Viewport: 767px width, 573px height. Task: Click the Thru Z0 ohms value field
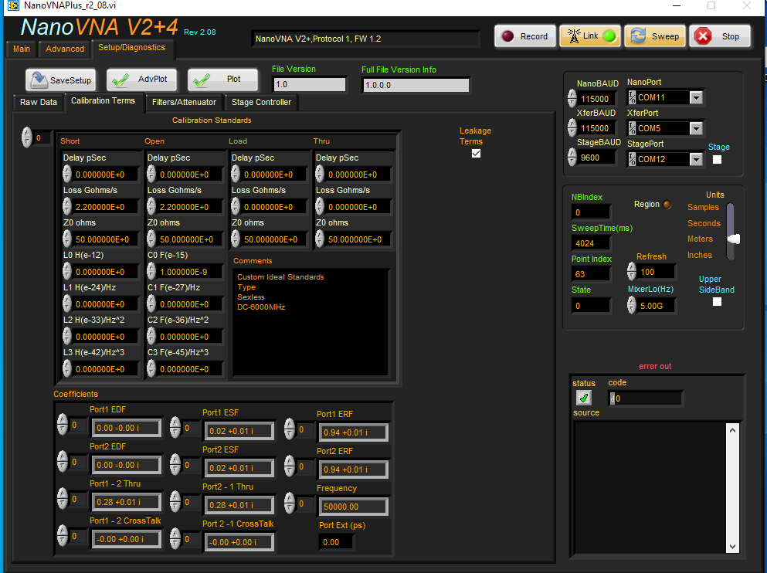(x=359, y=239)
